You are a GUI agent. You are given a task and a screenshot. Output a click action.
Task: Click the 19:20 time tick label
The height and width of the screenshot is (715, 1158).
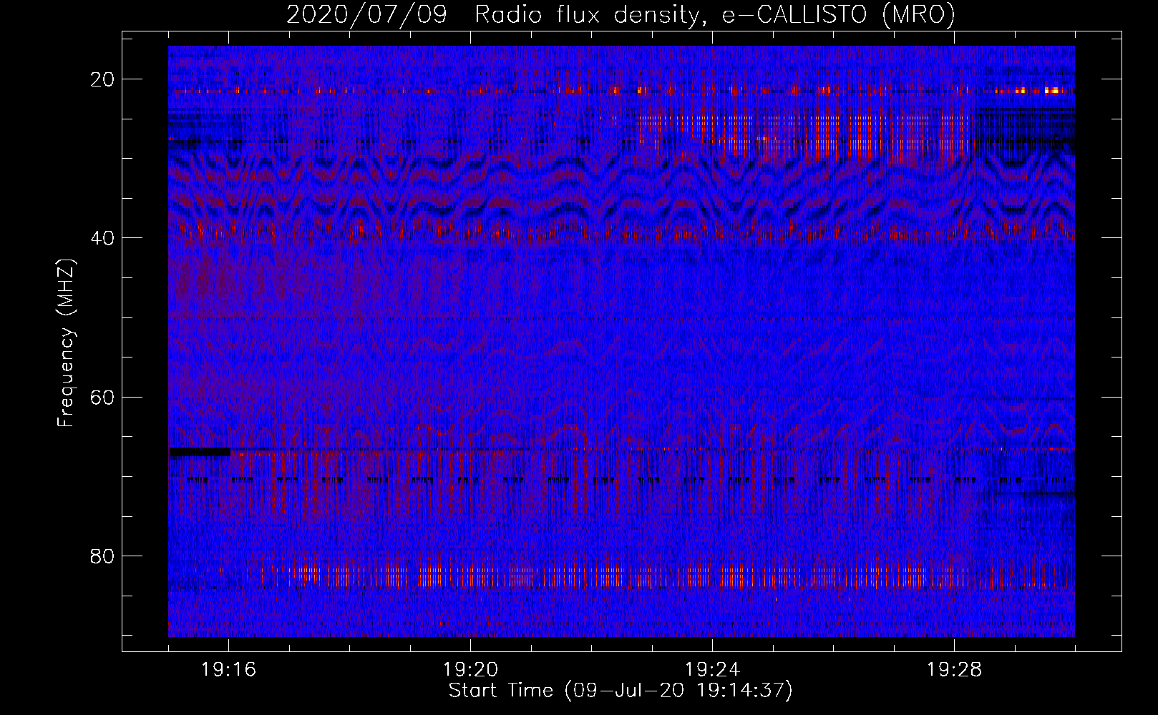(471, 670)
